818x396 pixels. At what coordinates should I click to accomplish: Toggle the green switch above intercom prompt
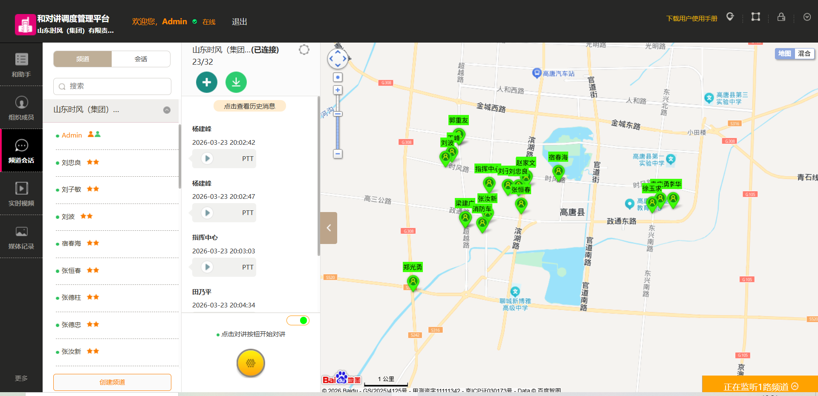point(298,320)
